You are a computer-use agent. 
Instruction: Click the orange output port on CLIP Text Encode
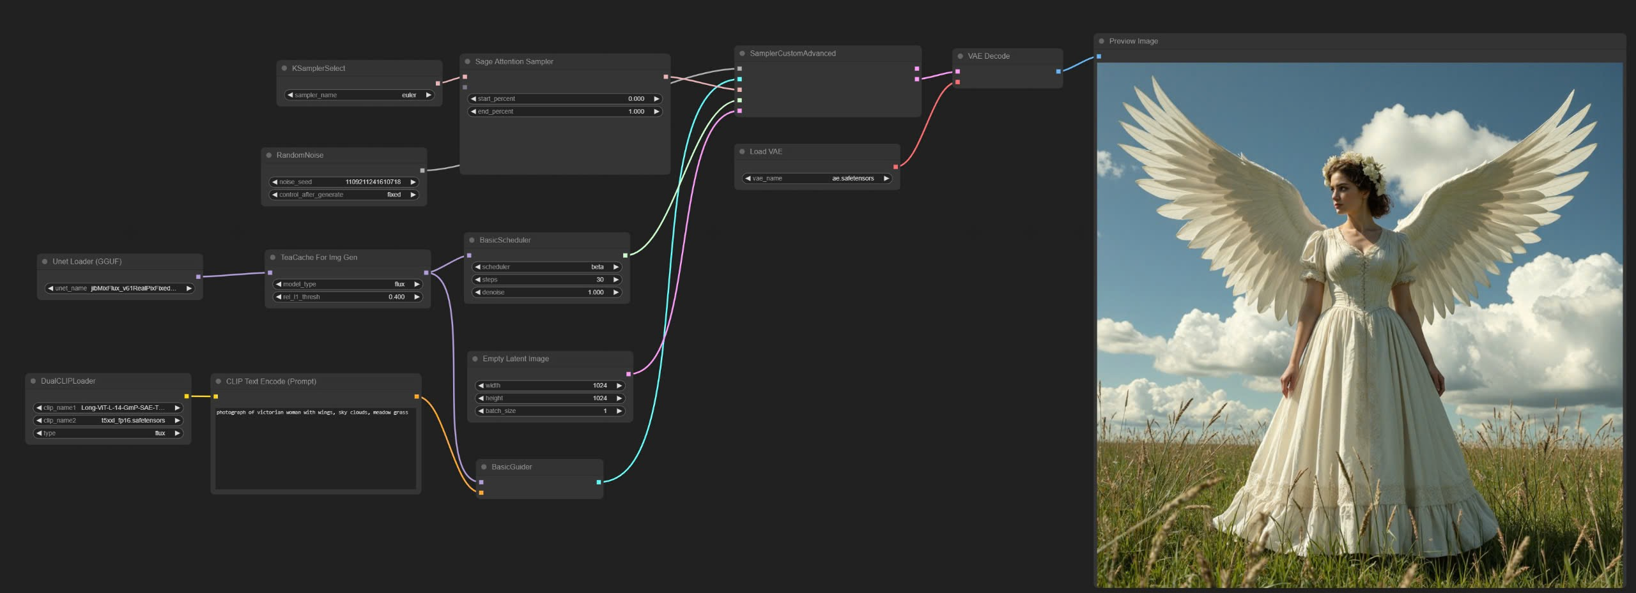click(x=417, y=397)
